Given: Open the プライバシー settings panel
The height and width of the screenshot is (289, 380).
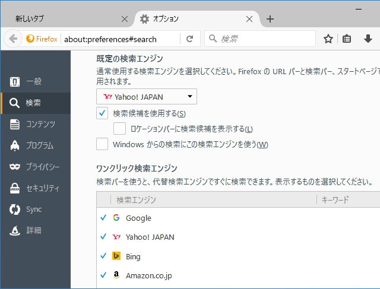Looking at the screenshot, I should point(36,167).
